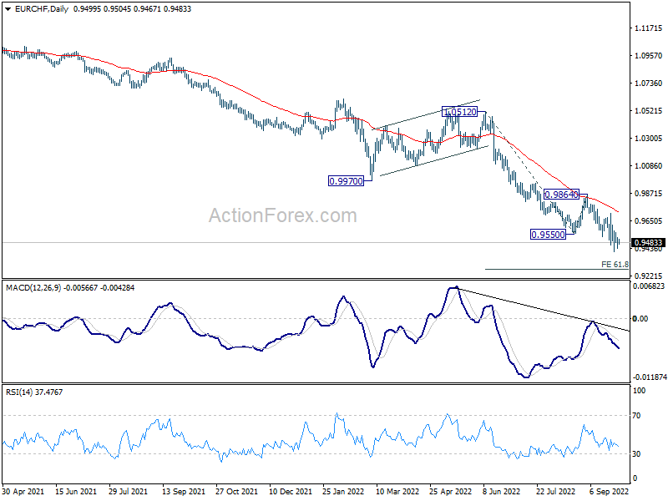The image size is (668, 501).
Task: Click the 27 Oct 2021 date label
Action: coord(237,492)
